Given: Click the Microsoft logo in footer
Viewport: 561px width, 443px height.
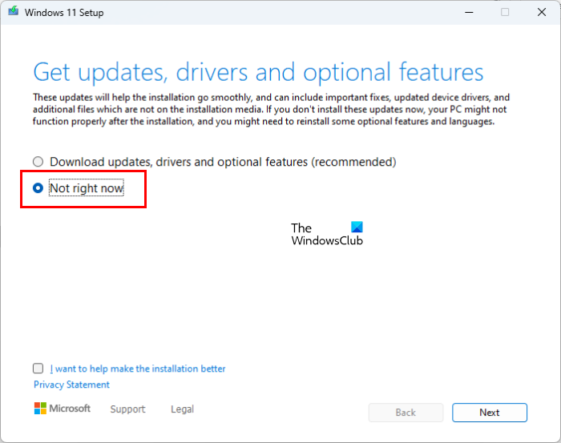Looking at the screenshot, I should click(x=63, y=409).
